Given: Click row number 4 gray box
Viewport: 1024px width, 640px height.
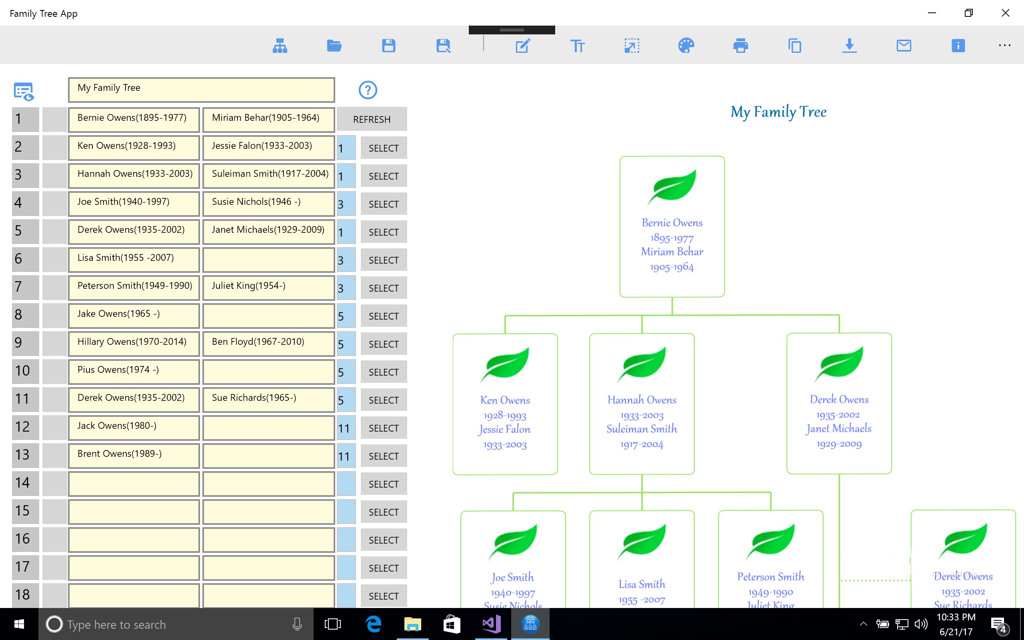Looking at the screenshot, I should tap(25, 203).
